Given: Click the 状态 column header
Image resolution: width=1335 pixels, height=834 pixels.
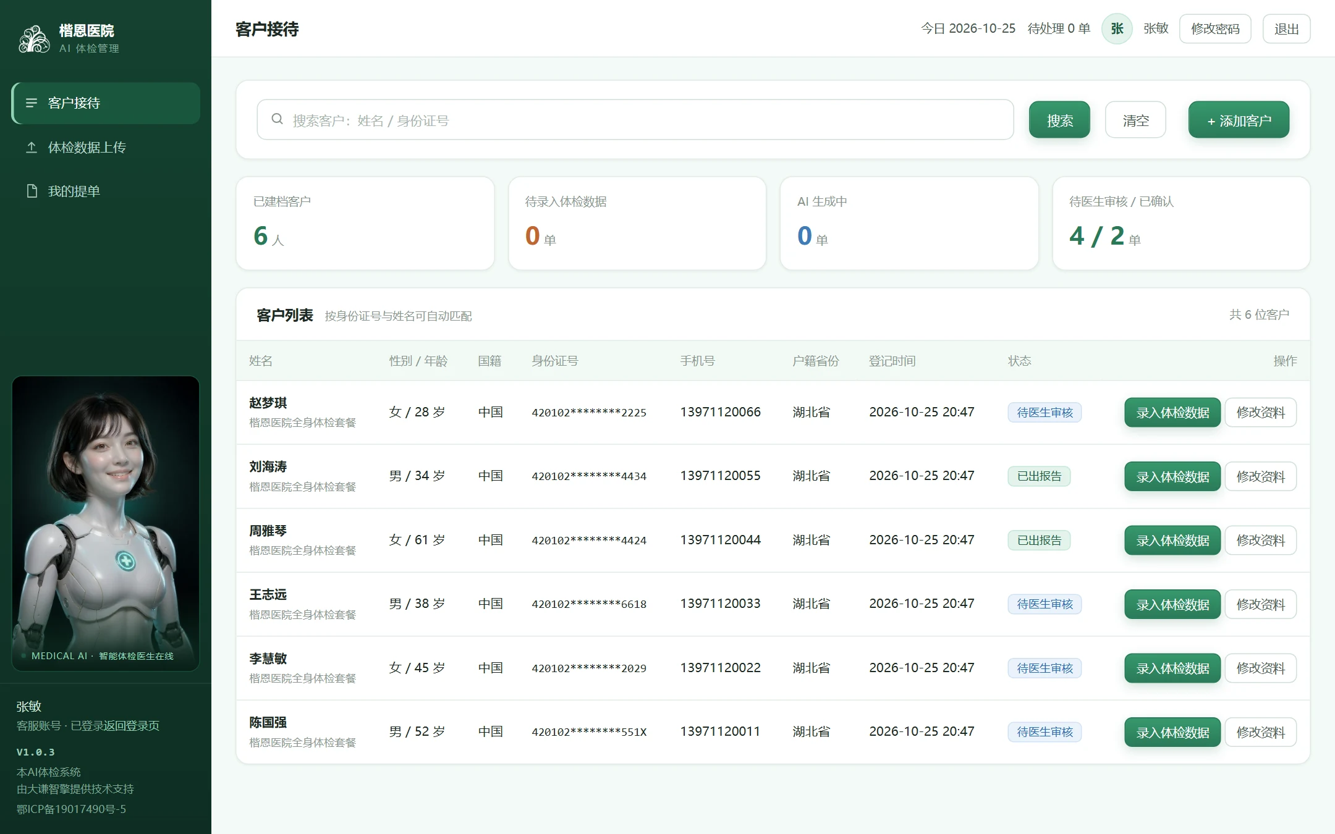Looking at the screenshot, I should (1019, 361).
